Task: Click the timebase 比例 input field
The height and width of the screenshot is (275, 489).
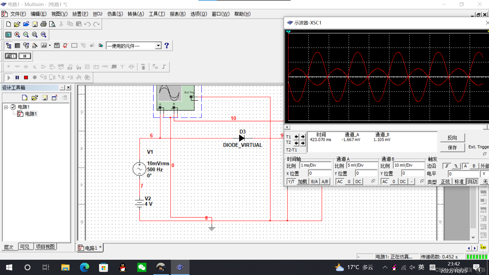Action: [x=315, y=165]
